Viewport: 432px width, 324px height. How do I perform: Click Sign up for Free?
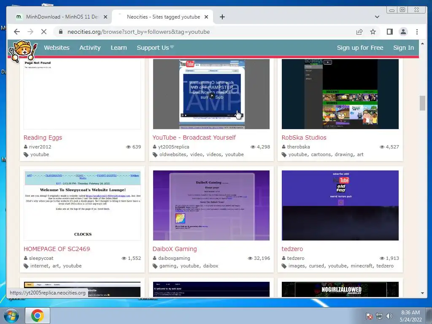pyautogui.click(x=360, y=48)
